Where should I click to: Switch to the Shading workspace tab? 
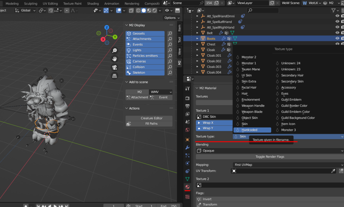tap(93, 4)
